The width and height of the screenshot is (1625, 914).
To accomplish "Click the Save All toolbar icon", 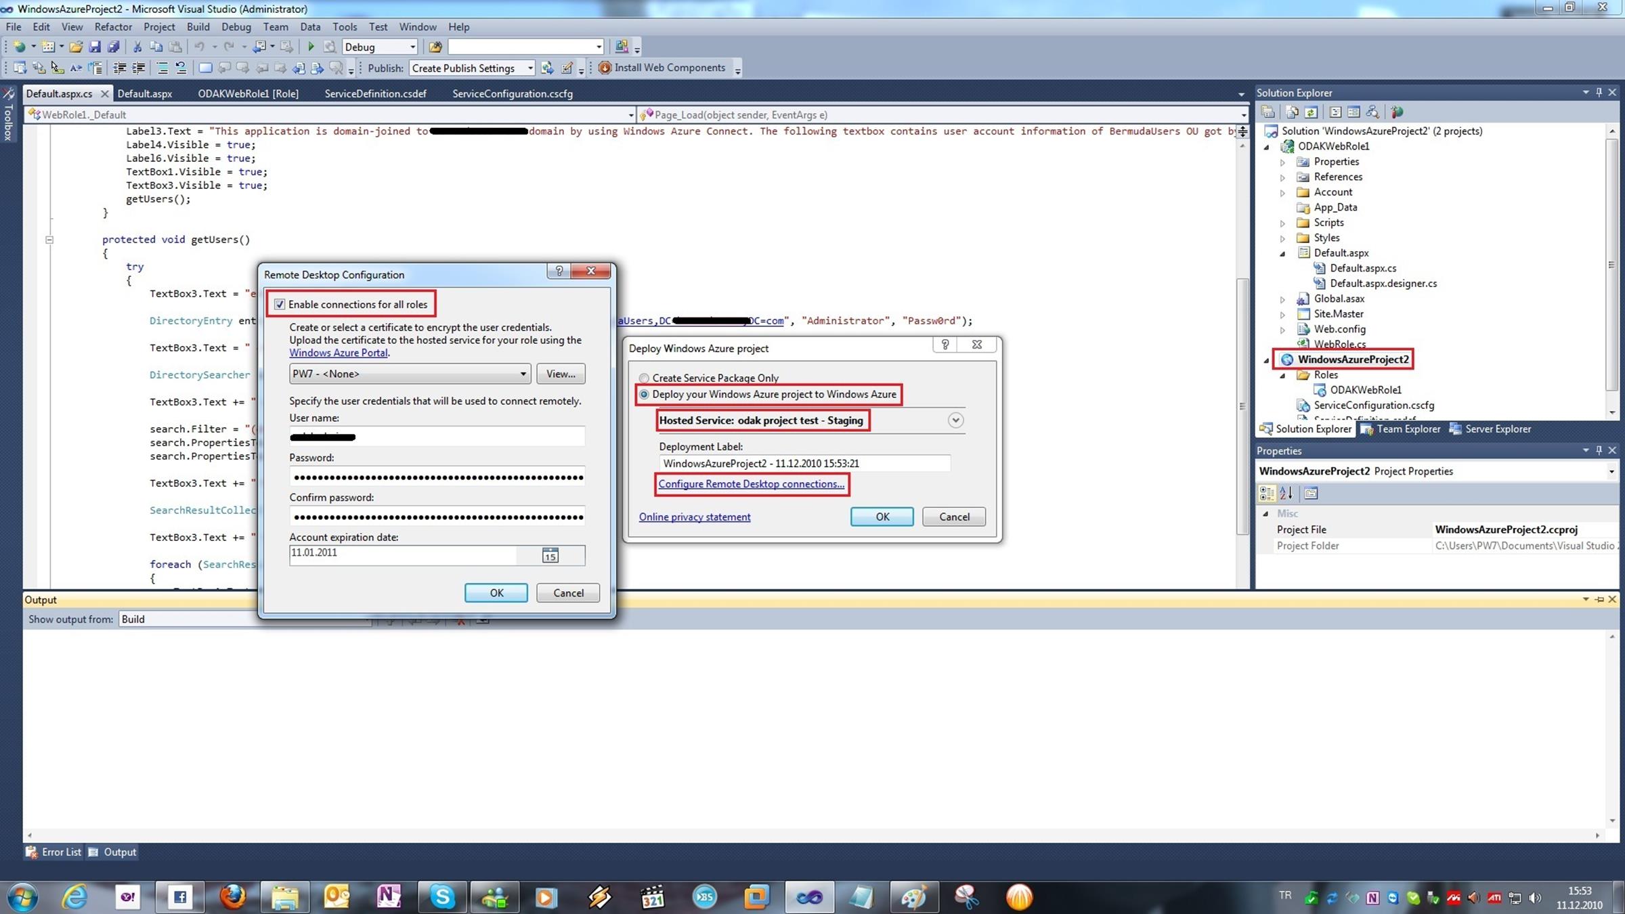I will coord(114,47).
